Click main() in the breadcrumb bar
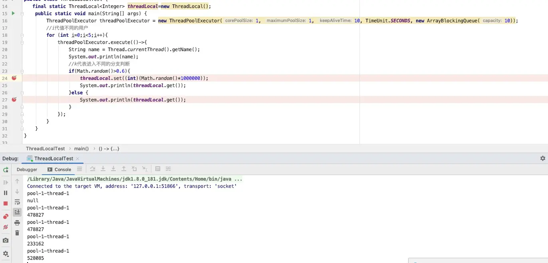The width and height of the screenshot is (548, 263). 81,149
